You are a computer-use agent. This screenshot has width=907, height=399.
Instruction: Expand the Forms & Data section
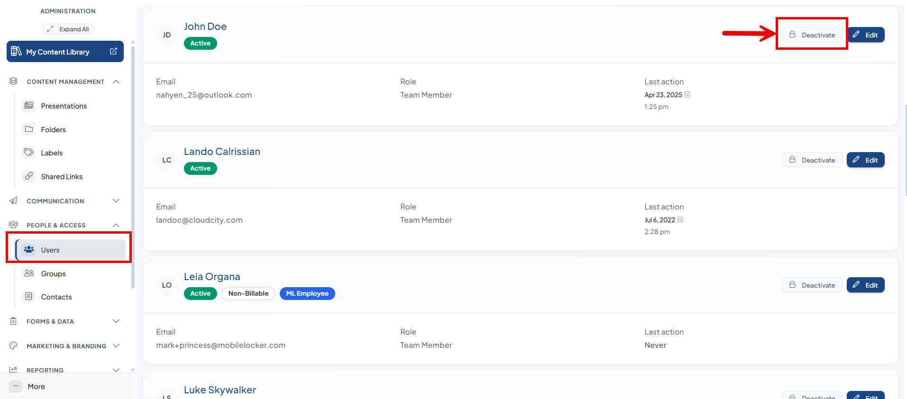116,321
